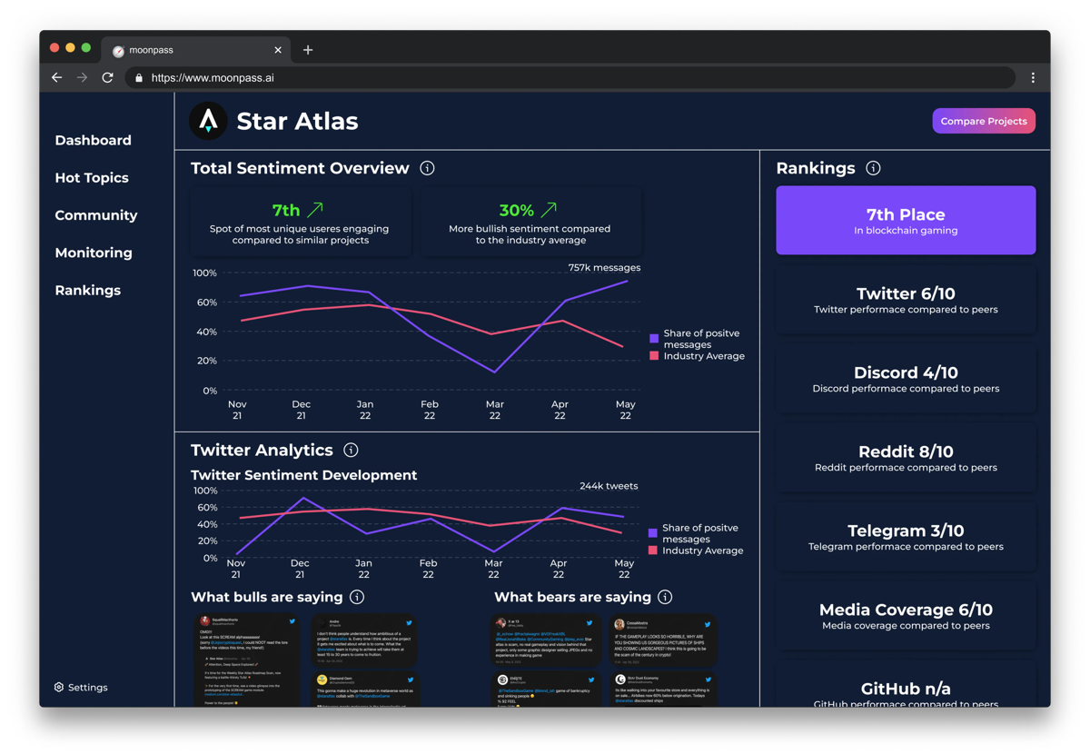Click the 757k messages label
Screen dimensions: 1090x754
click(x=604, y=268)
